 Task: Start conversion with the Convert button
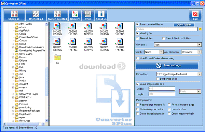click(x=74, y=15)
